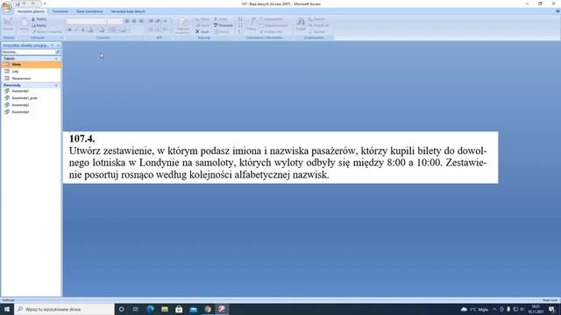The width and height of the screenshot is (561, 315).
Task: Open Zaawansowane filter dropdown
Action: click(274, 25)
